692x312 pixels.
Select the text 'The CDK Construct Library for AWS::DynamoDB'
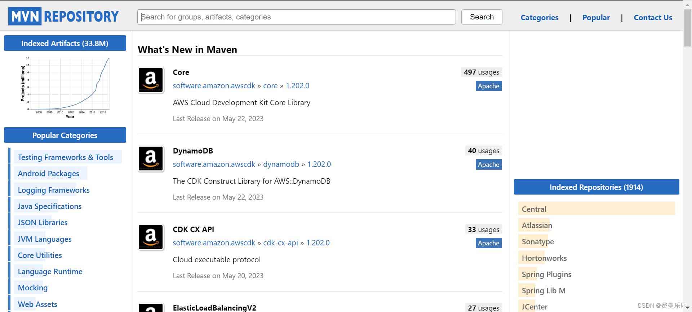pyautogui.click(x=252, y=181)
